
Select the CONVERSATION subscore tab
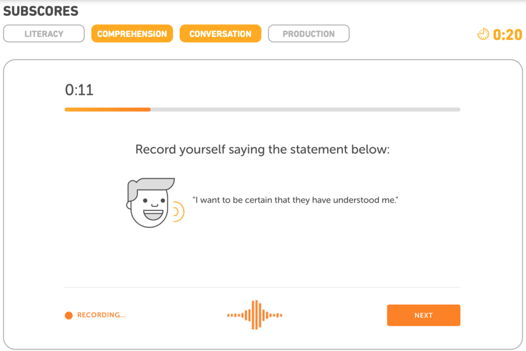[x=220, y=34]
